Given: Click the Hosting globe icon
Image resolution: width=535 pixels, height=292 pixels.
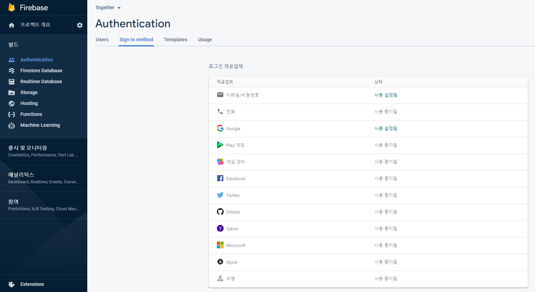Looking at the screenshot, I should coord(12,103).
